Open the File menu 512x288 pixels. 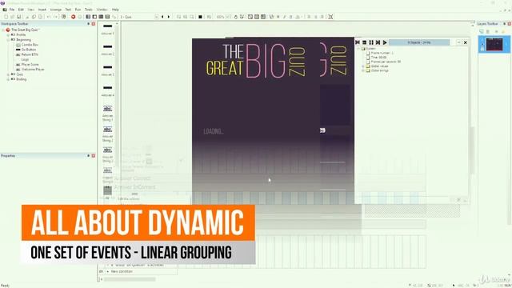pyautogui.click(x=12, y=10)
